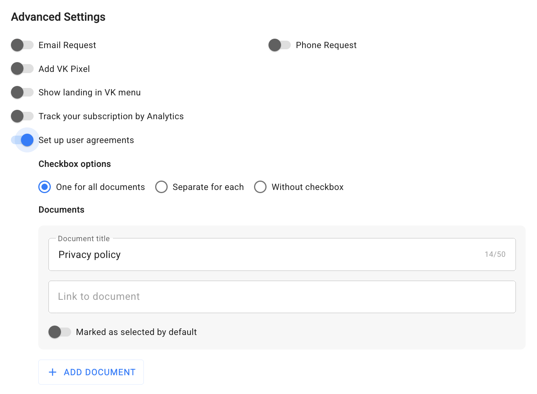Click the Without checkbox label text
Screen dimensions: 537x394
click(307, 187)
